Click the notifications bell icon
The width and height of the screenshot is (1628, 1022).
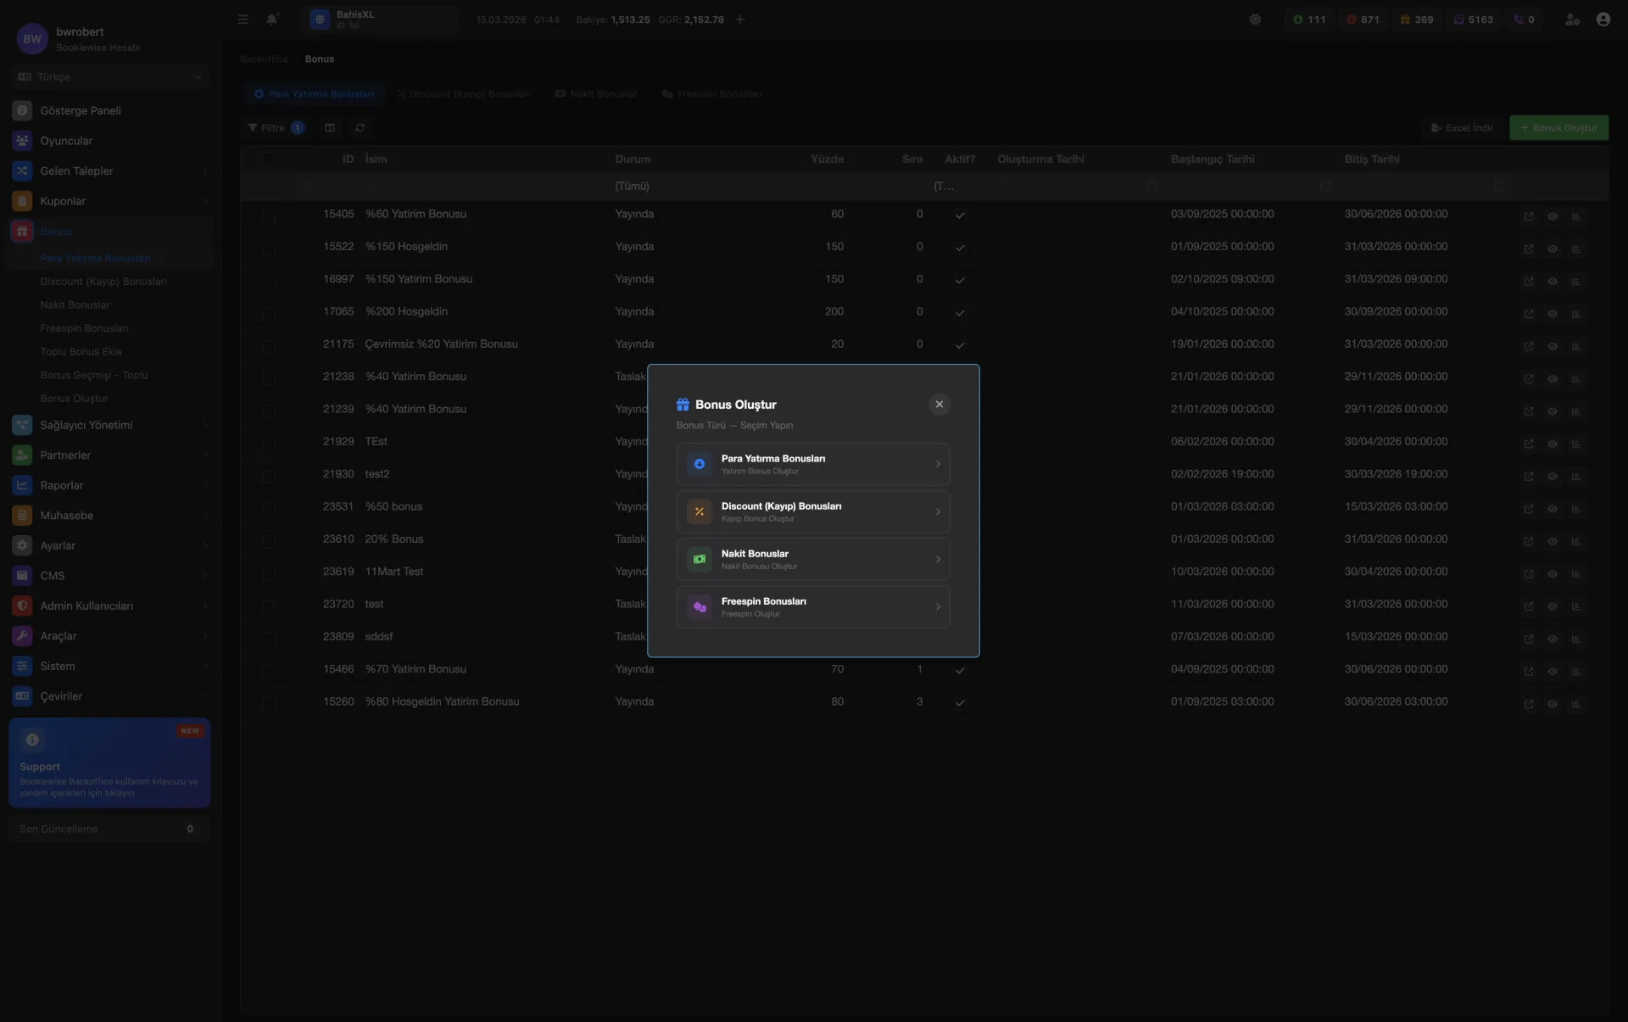coord(271,20)
